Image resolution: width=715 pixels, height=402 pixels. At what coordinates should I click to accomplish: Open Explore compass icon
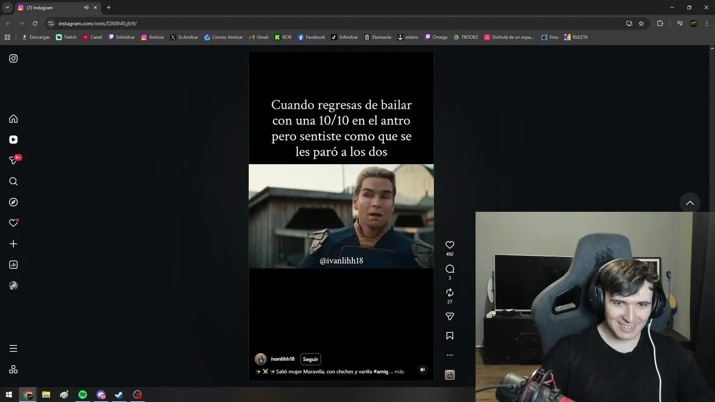pyautogui.click(x=13, y=202)
